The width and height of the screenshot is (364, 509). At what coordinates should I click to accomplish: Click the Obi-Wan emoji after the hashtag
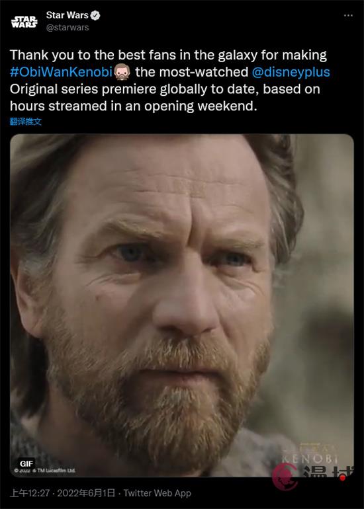click(122, 72)
